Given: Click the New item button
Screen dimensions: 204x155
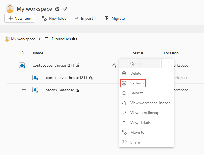Looking at the screenshot, I should 19,18.
